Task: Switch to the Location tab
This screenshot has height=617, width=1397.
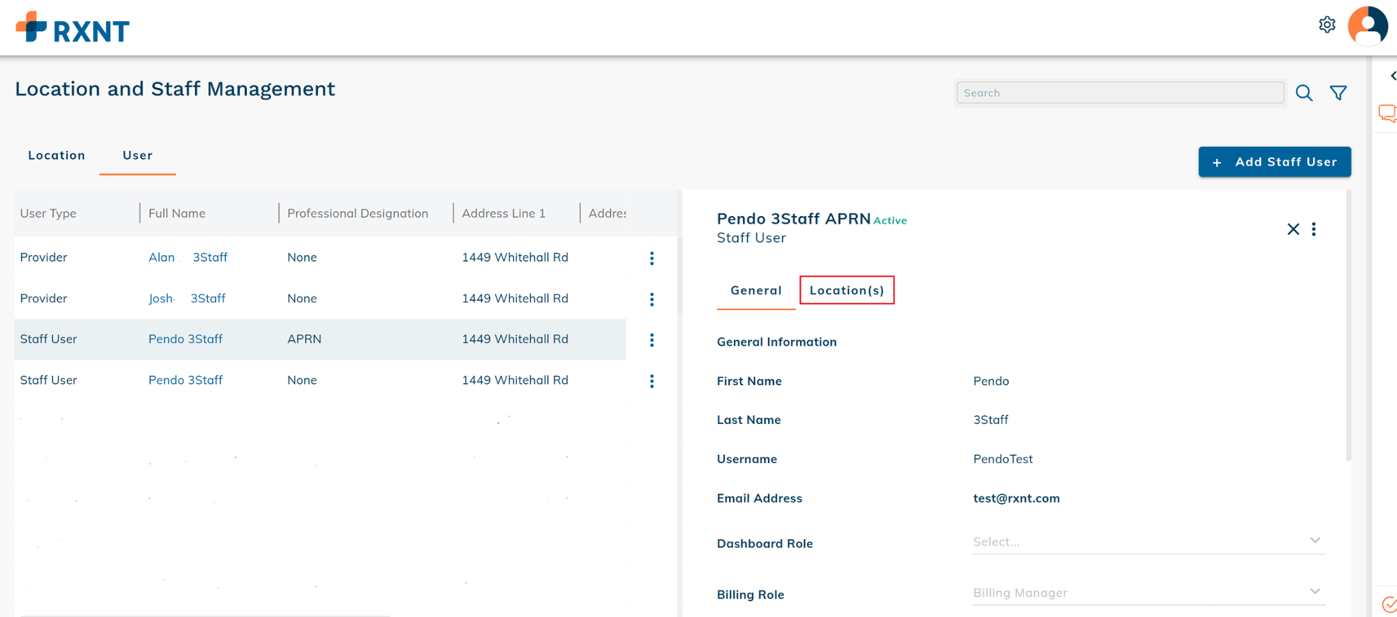Action: [x=57, y=155]
